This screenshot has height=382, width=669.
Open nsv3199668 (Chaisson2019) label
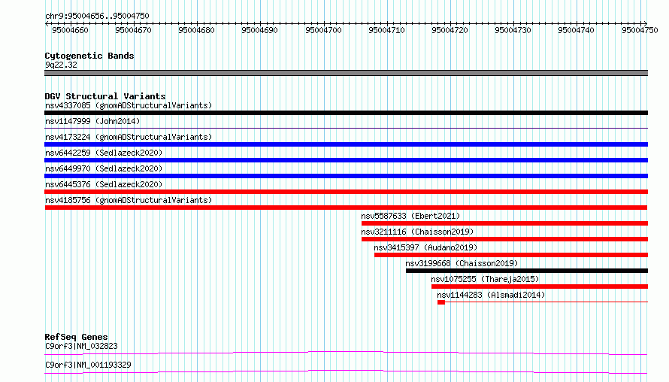[462, 263]
